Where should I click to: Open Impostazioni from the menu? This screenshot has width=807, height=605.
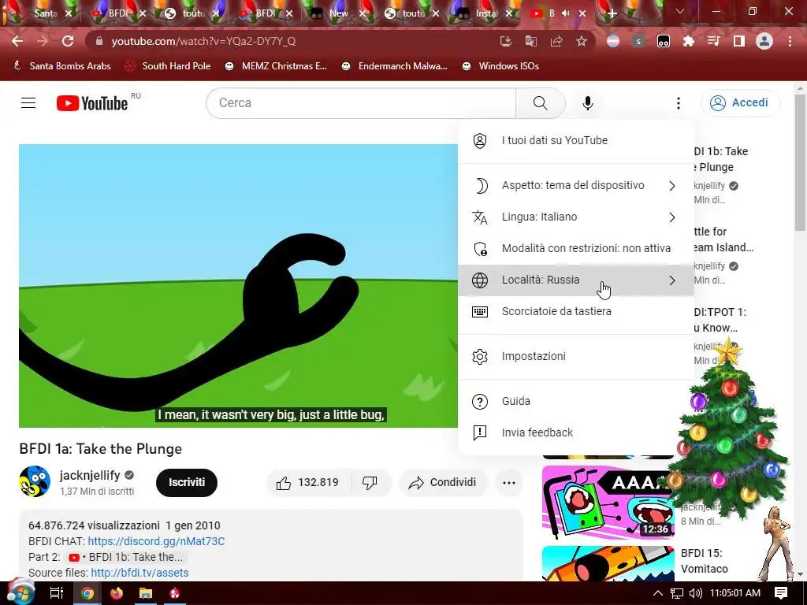[x=576, y=356]
